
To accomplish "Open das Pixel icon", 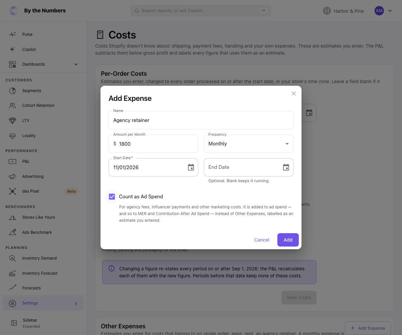I will click(12, 191).
